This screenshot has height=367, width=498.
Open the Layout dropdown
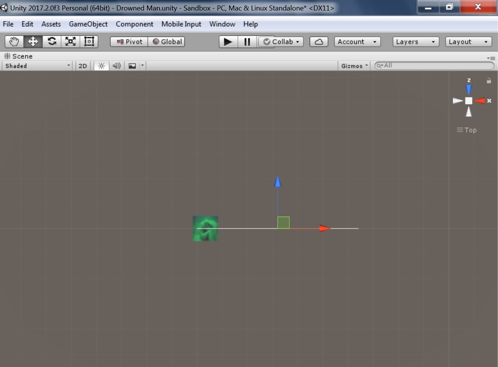coord(468,42)
